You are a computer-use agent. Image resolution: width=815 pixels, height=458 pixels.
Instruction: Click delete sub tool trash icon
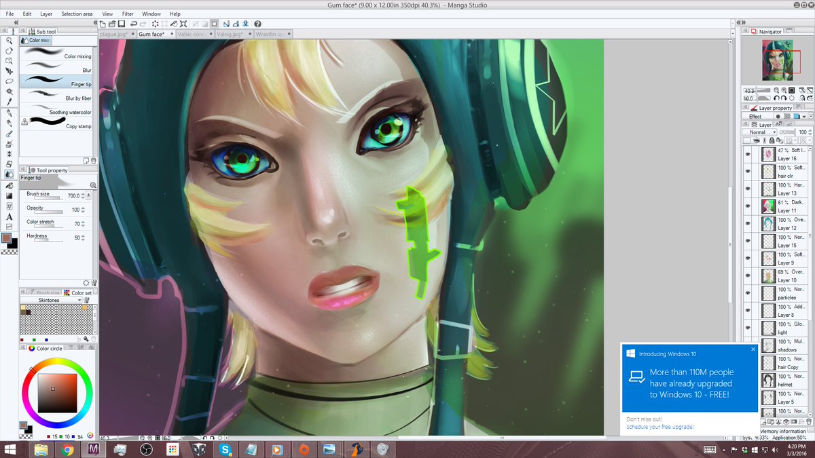pyautogui.click(x=92, y=161)
